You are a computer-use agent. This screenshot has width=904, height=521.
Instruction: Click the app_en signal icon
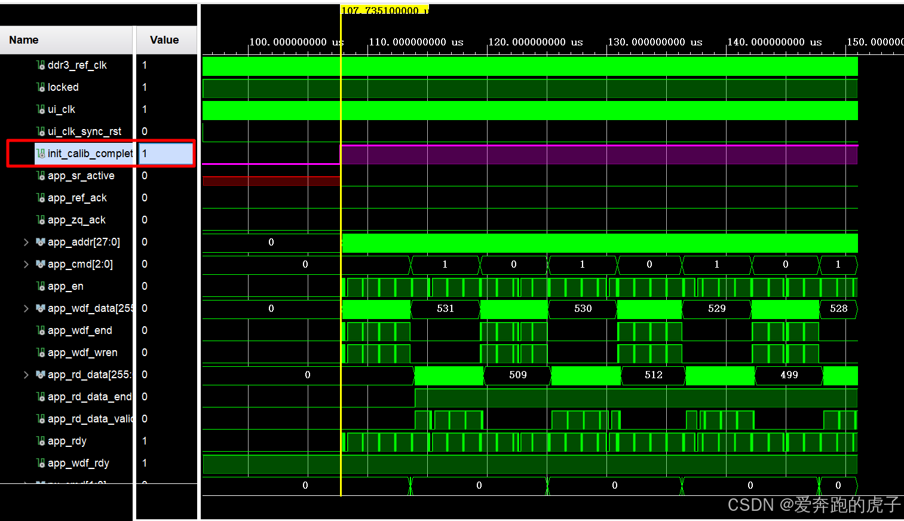point(41,286)
